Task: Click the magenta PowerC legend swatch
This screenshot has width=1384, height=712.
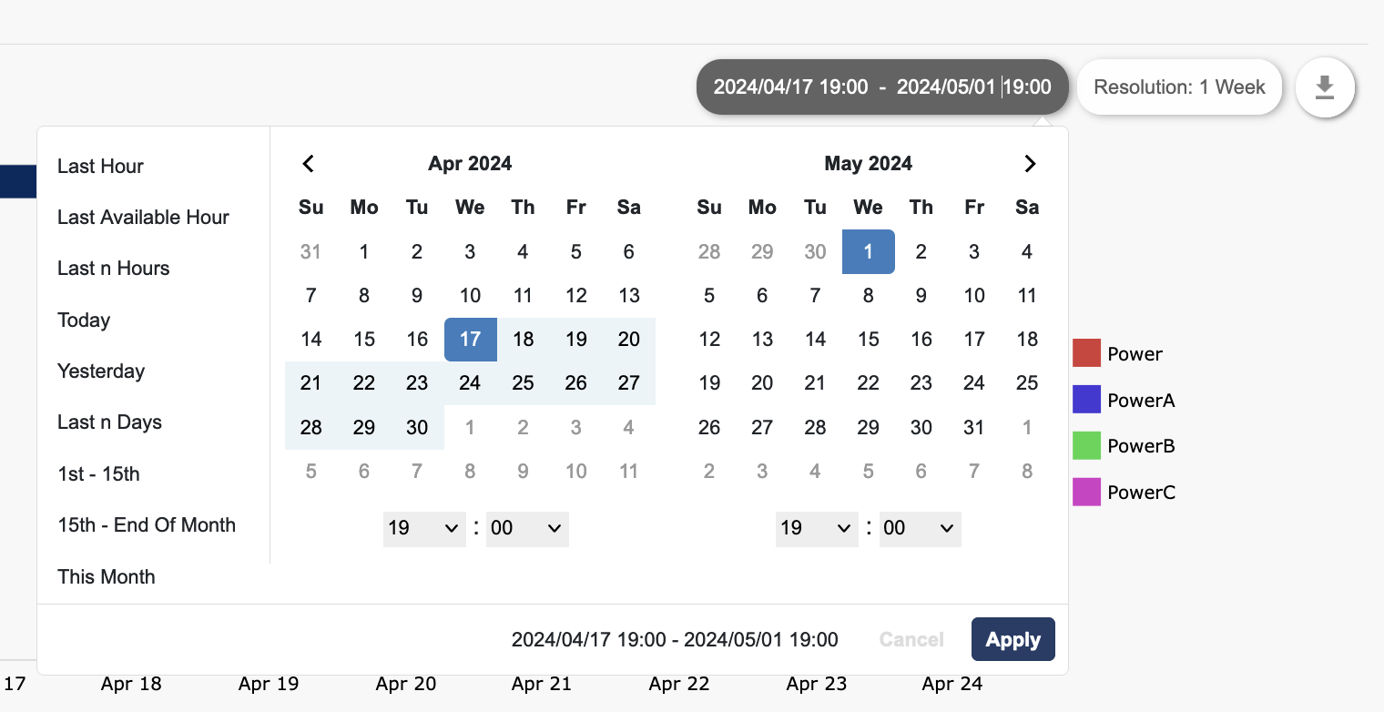Action: pos(1086,493)
